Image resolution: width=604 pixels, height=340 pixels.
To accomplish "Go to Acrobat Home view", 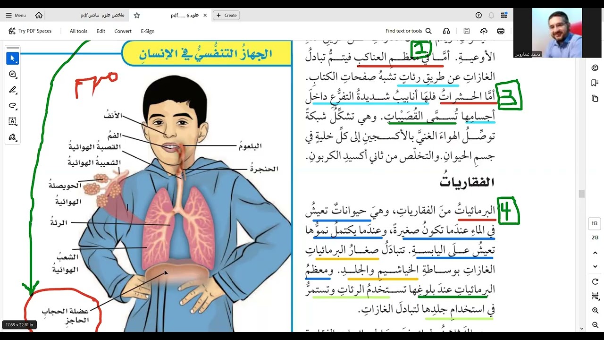I will point(39,15).
